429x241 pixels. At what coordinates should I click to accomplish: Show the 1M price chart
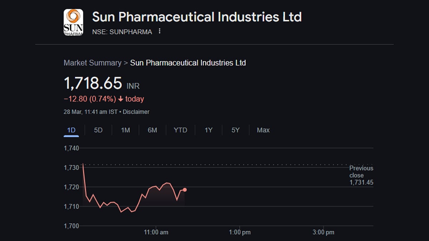[125, 130]
